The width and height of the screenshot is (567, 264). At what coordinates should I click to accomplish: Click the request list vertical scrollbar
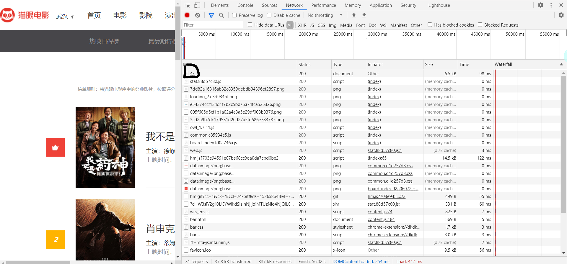563,145
